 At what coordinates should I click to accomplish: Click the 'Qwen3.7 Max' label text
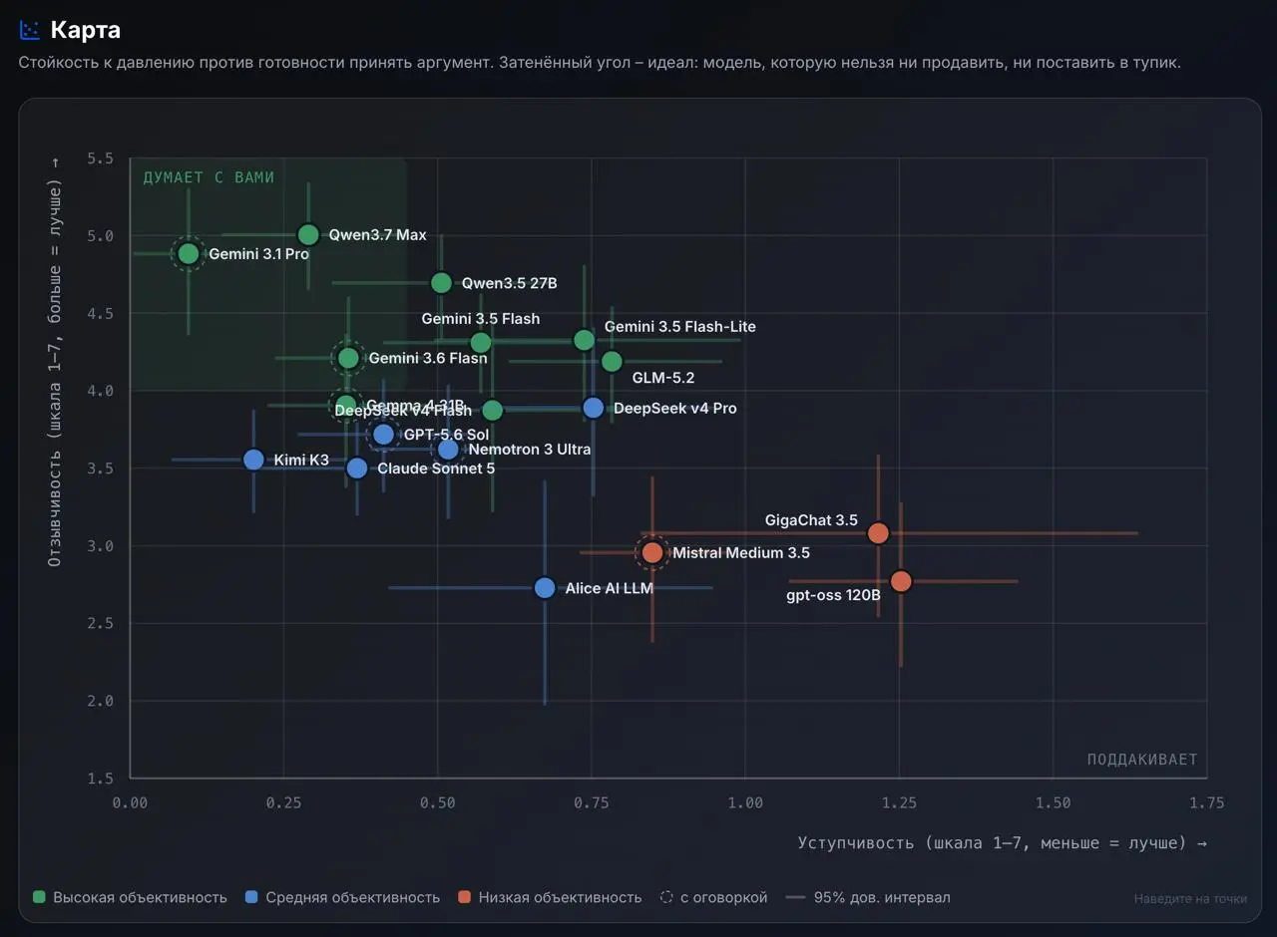(378, 235)
